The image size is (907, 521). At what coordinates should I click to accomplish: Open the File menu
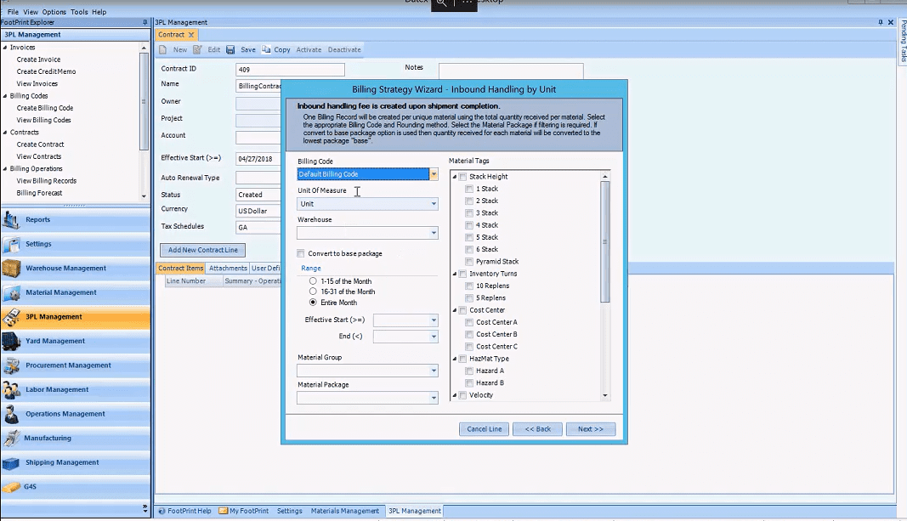(x=13, y=12)
